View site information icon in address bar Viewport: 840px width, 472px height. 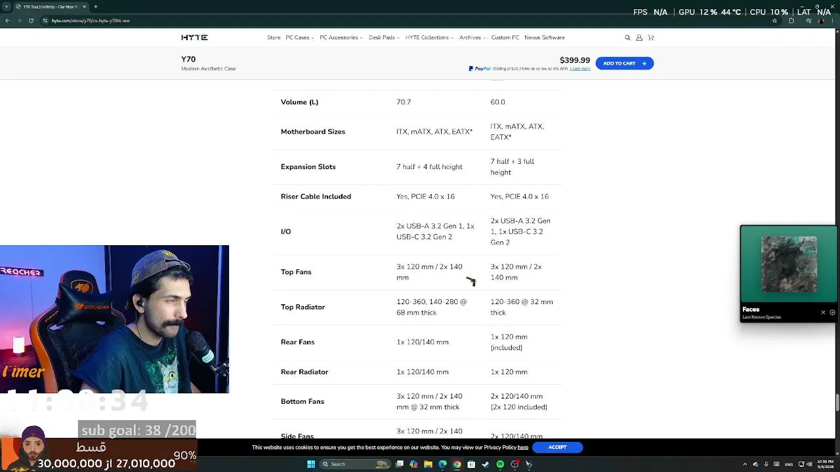[45, 21]
